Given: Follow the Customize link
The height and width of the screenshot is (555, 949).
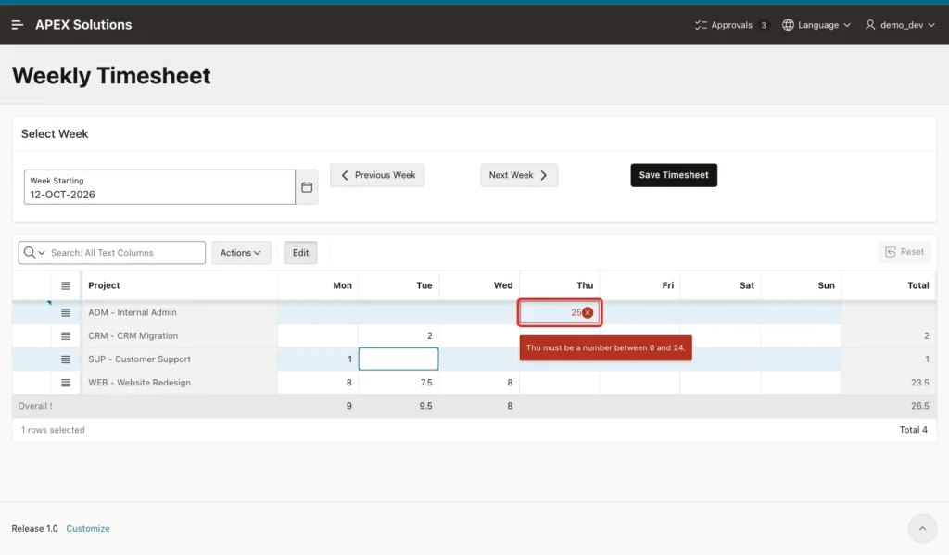Looking at the screenshot, I should click(88, 528).
